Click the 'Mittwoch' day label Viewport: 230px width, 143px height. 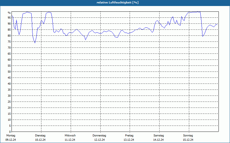point(70,136)
